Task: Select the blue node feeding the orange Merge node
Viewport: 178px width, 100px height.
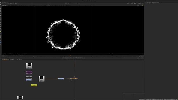Action: coord(61,79)
